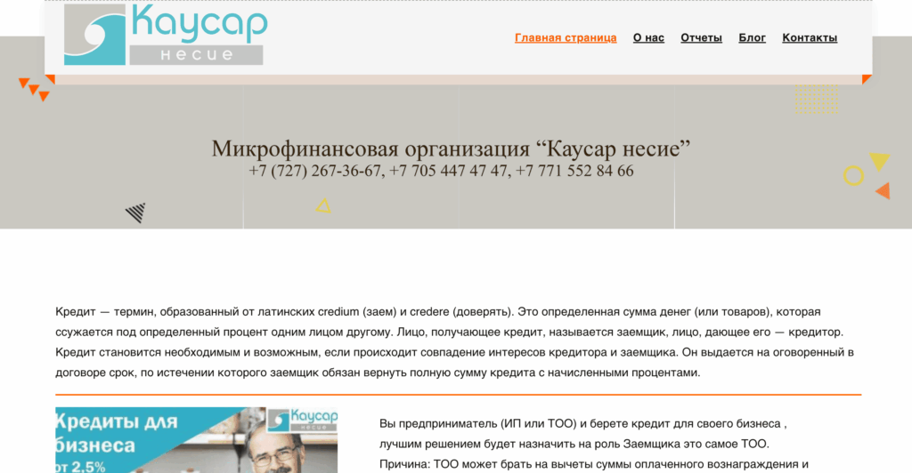The height and width of the screenshot is (473, 912).
Task: Click phone number +7 (727) 267-36-67
Action: (314, 171)
